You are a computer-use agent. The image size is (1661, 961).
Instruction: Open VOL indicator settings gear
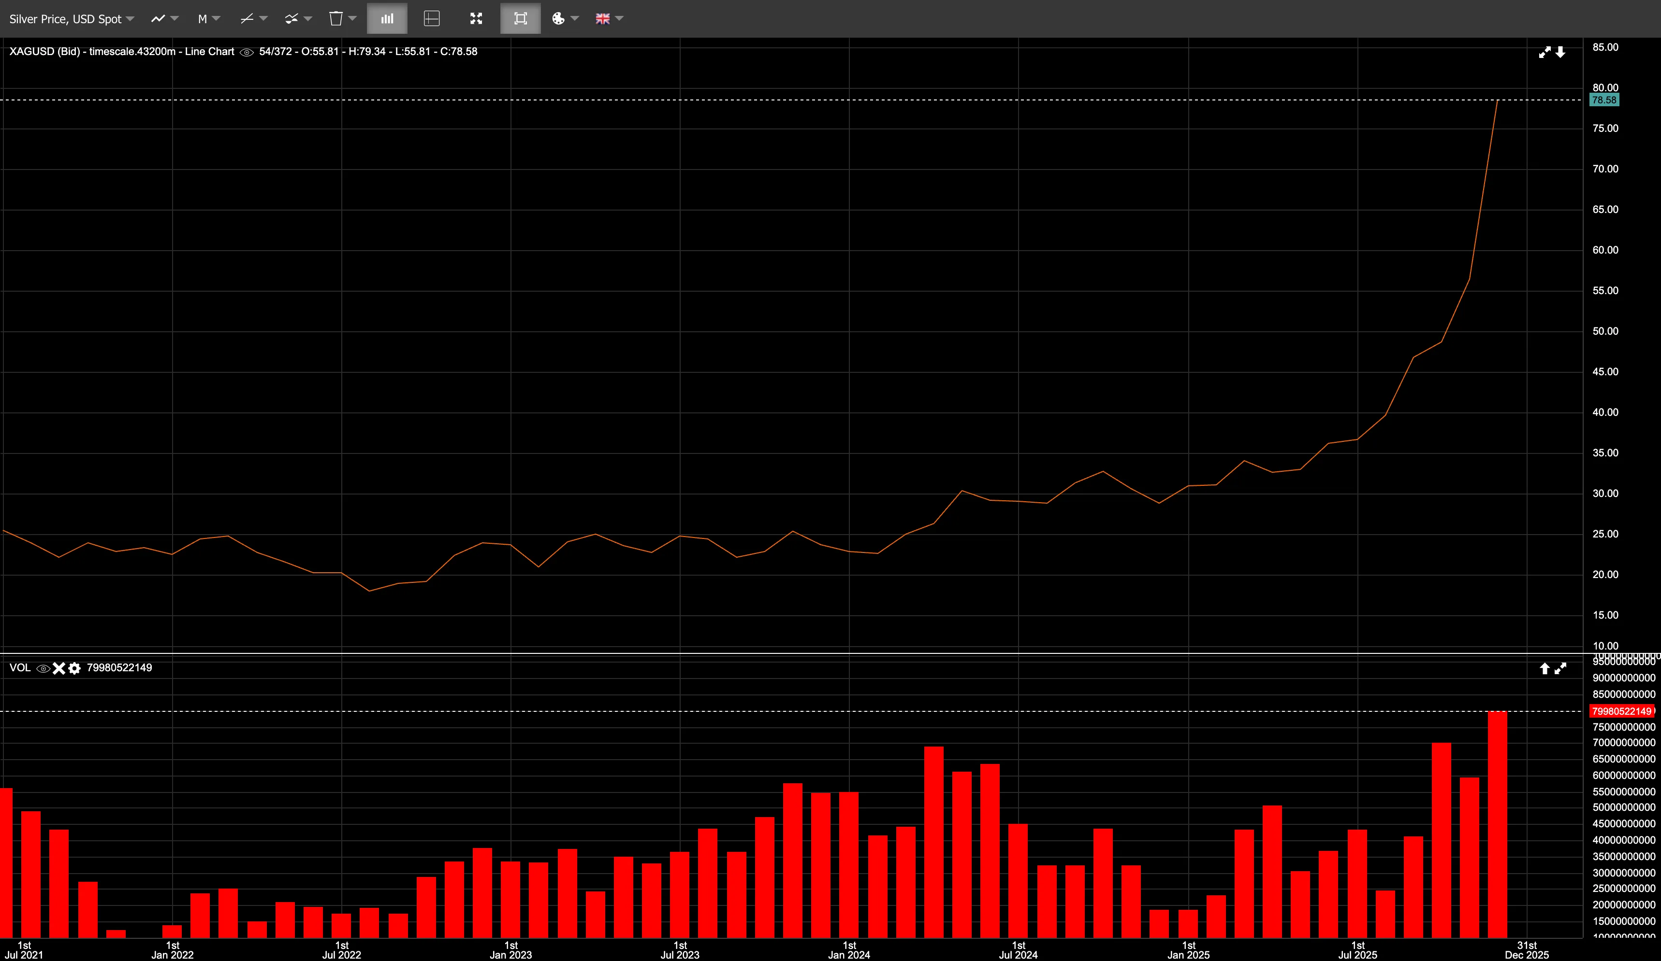74,668
